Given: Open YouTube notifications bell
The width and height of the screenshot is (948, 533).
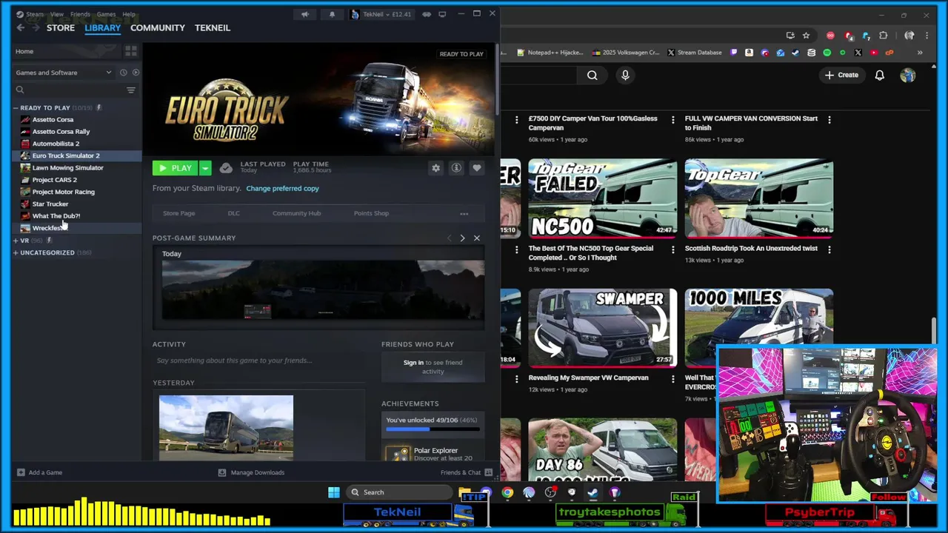Looking at the screenshot, I should tap(880, 75).
